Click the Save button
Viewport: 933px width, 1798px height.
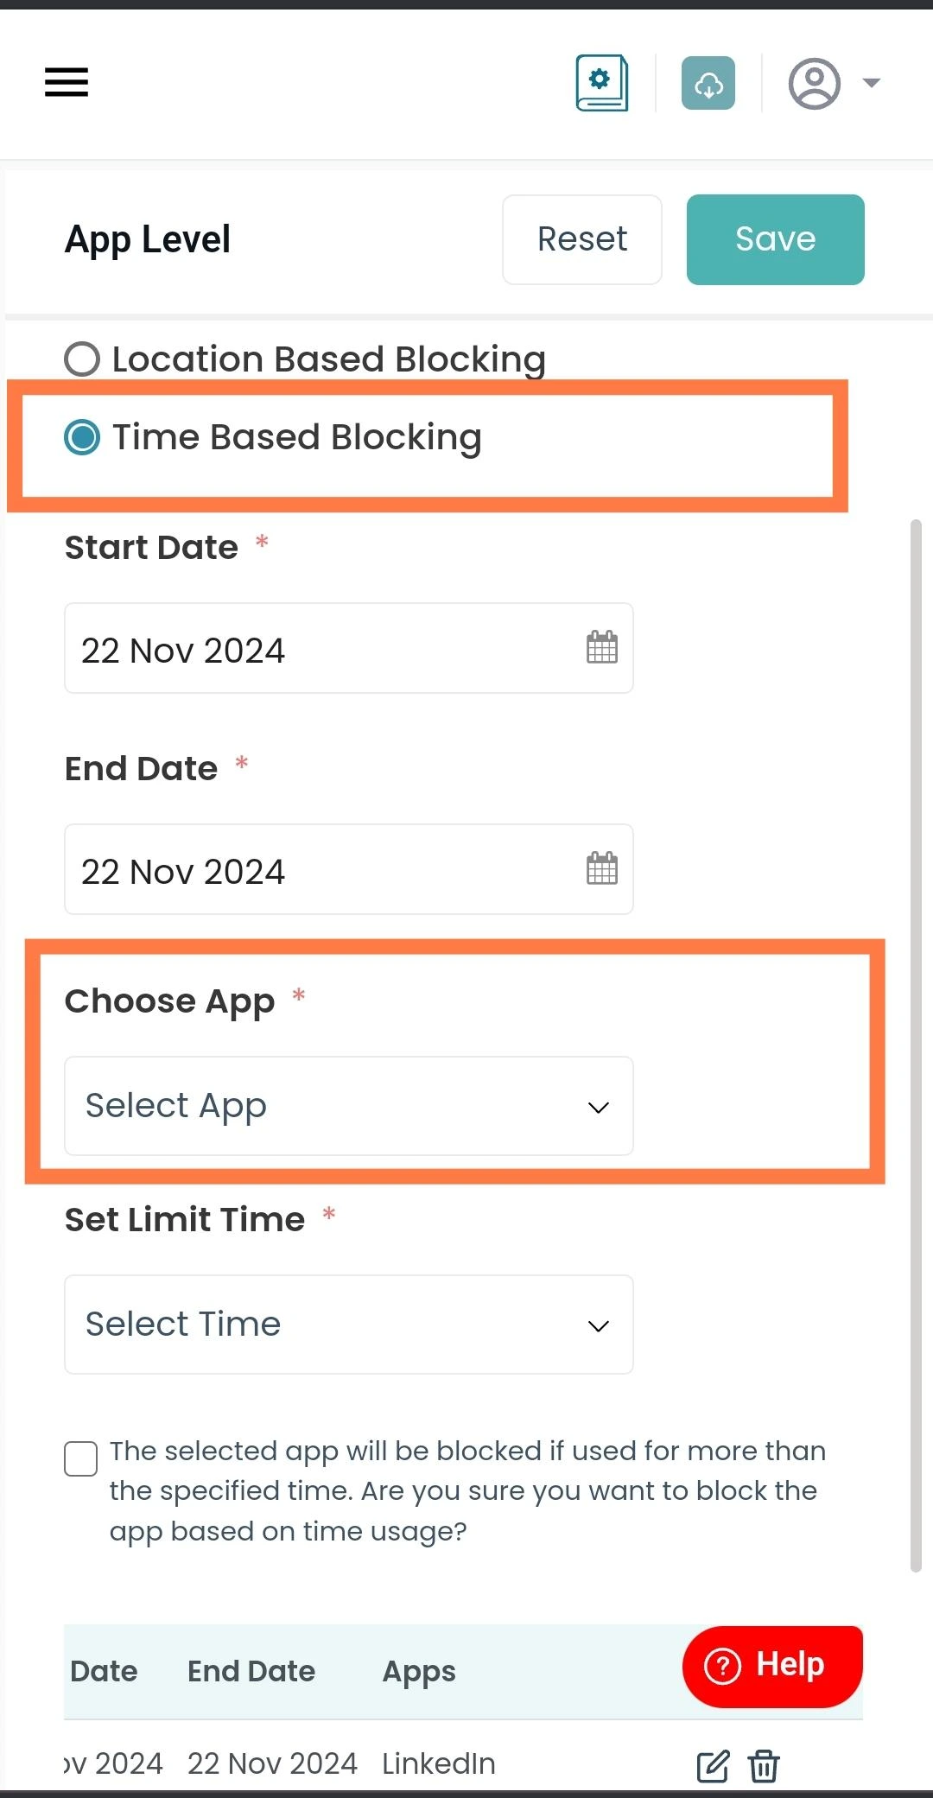point(776,239)
